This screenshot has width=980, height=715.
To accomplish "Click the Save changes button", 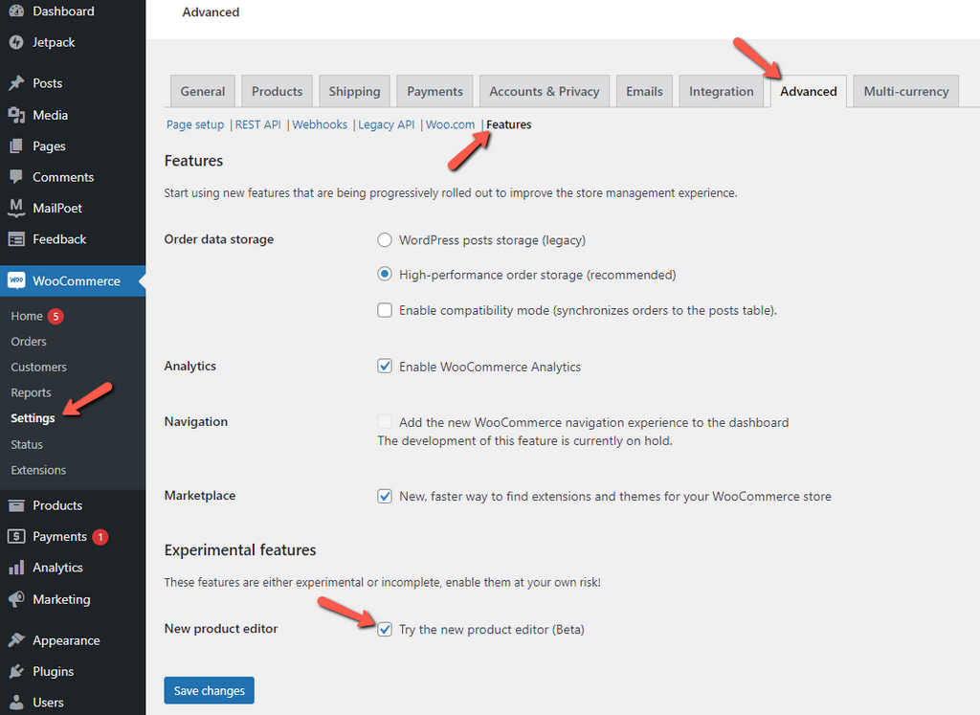I will pyautogui.click(x=209, y=690).
